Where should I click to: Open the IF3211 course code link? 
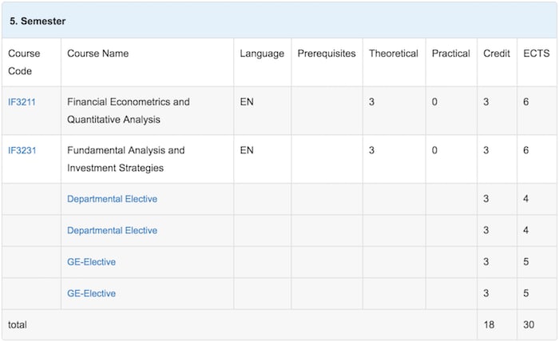tap(22, 102)
